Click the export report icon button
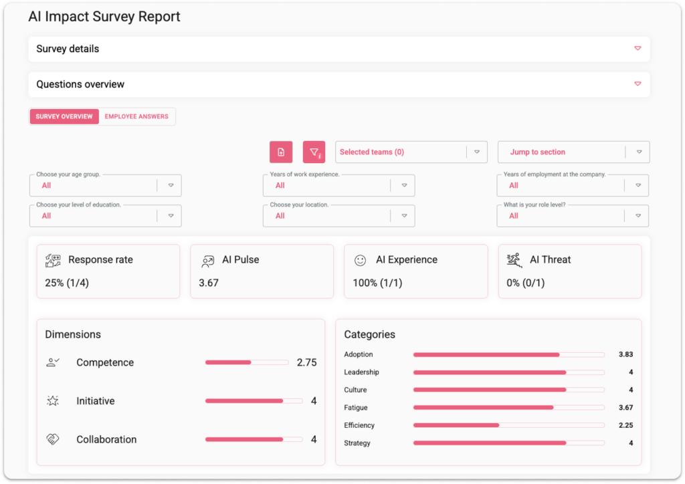This screenshot has height=484, width=685. pyautogui.click(x=281, y=152)
